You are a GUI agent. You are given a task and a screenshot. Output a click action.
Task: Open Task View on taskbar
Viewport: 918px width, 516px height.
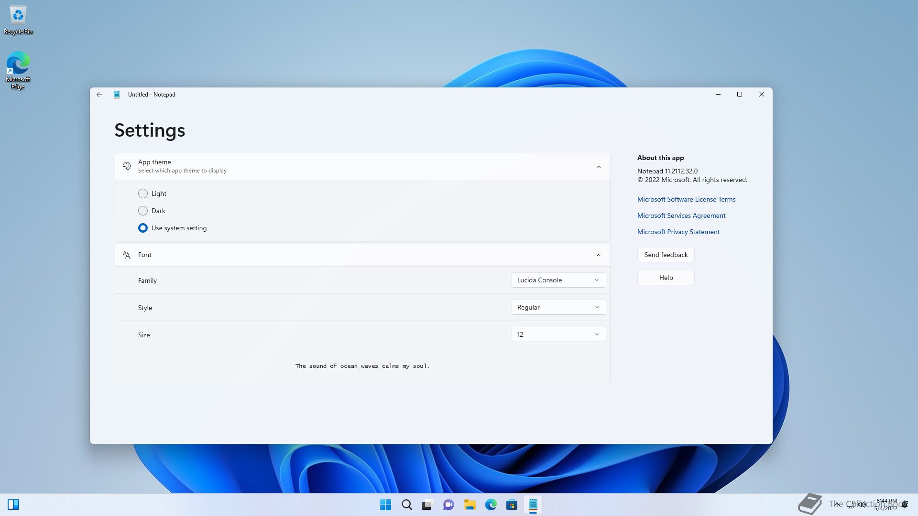pyautogui.click(x=427, y=505)
